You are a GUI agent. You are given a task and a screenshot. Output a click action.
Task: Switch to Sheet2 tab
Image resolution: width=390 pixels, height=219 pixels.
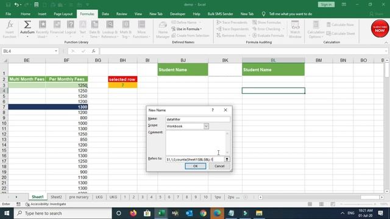click(56, 197)
